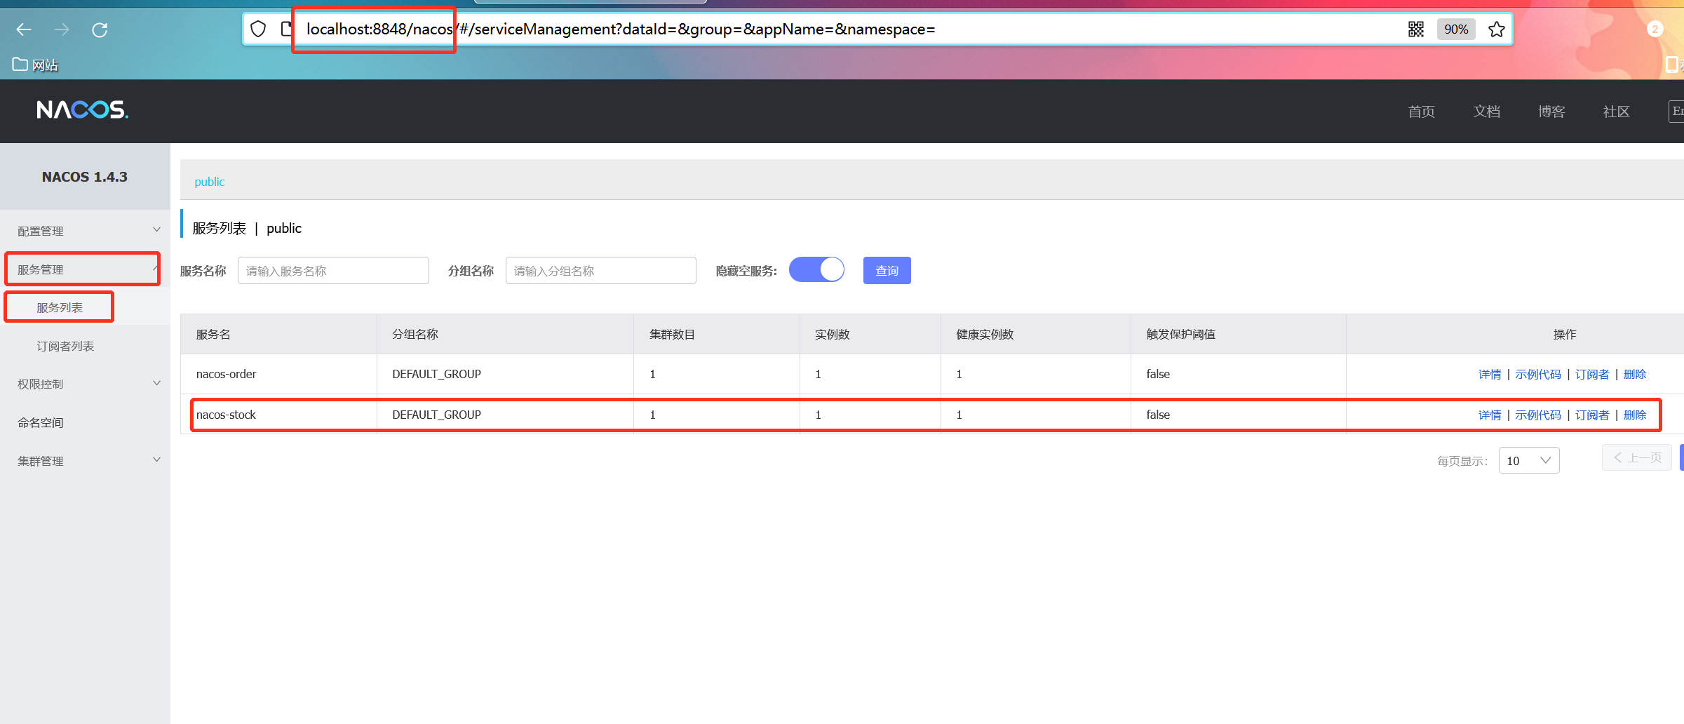
Task: Select the public namespace tab
Action: point(210,182)
